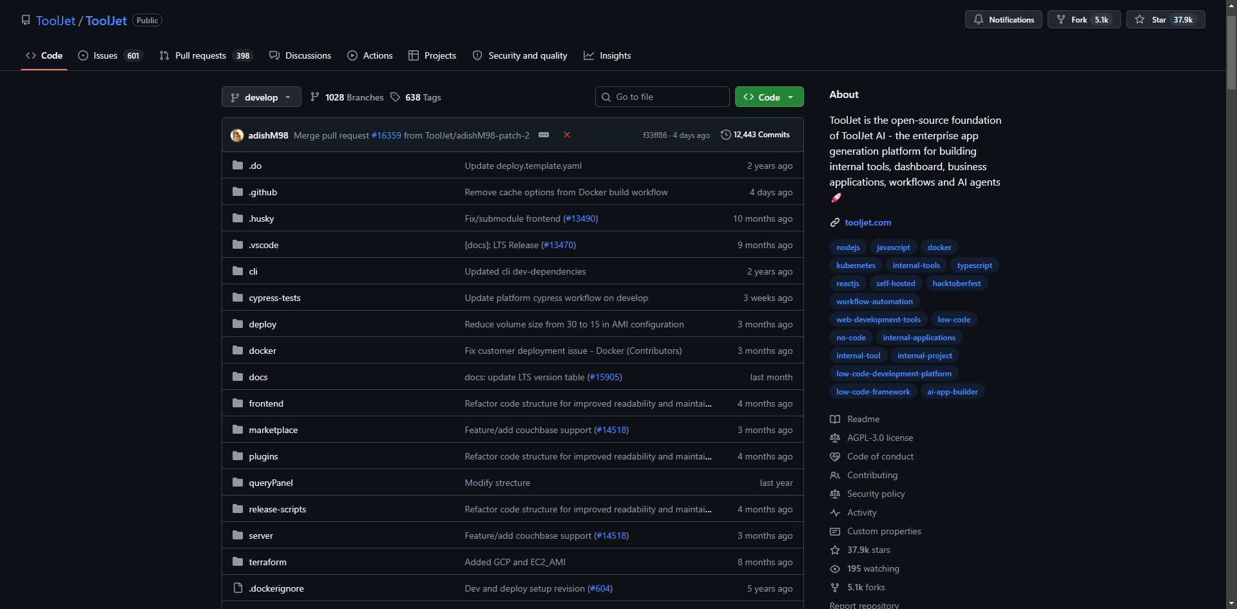1237x609 pixels.
Task: Open the Code tab
Action: click(44, 55)
